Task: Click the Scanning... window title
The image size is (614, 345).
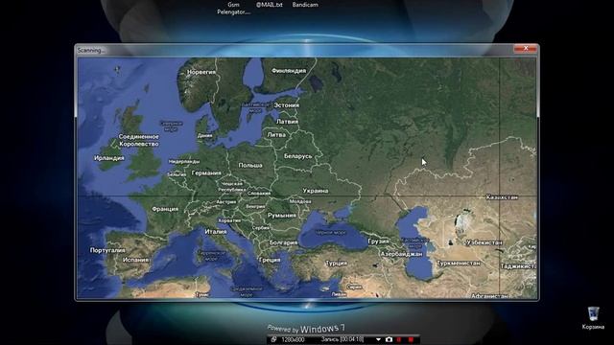Action: click(x=91, y=50)
